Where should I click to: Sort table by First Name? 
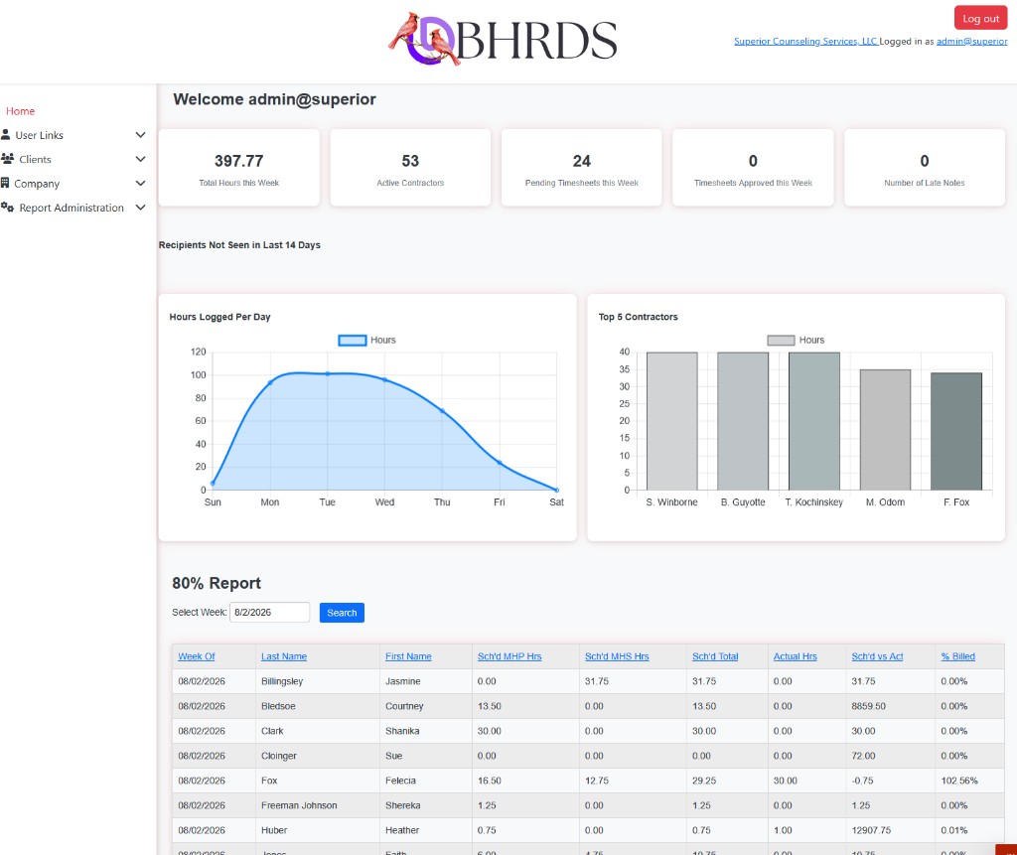408,656
